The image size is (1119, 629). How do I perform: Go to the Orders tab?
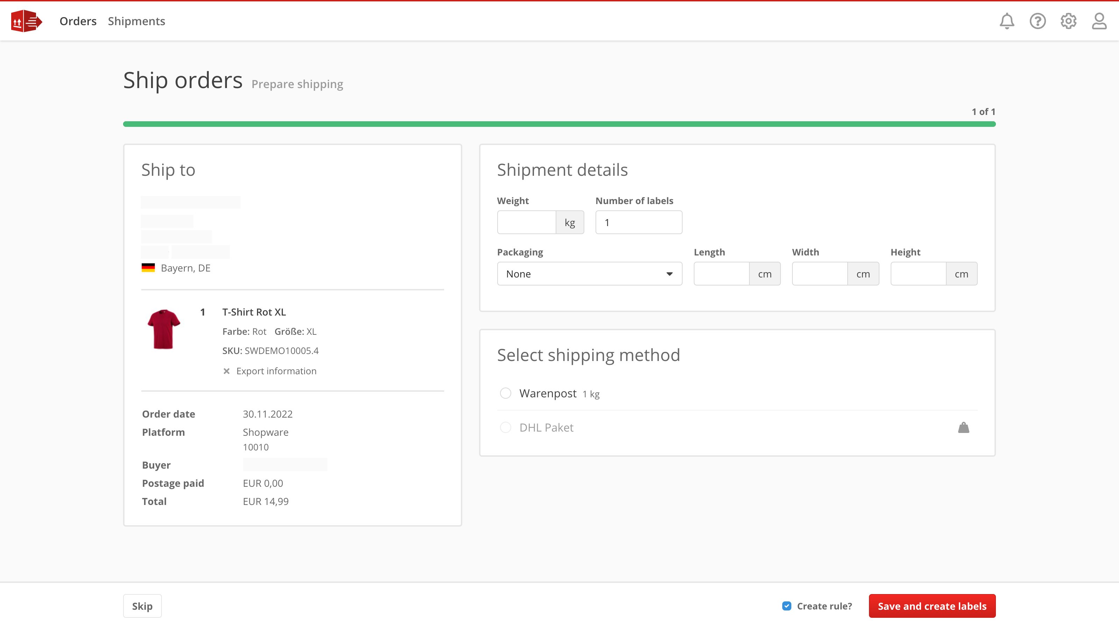(x=78, y=21)
